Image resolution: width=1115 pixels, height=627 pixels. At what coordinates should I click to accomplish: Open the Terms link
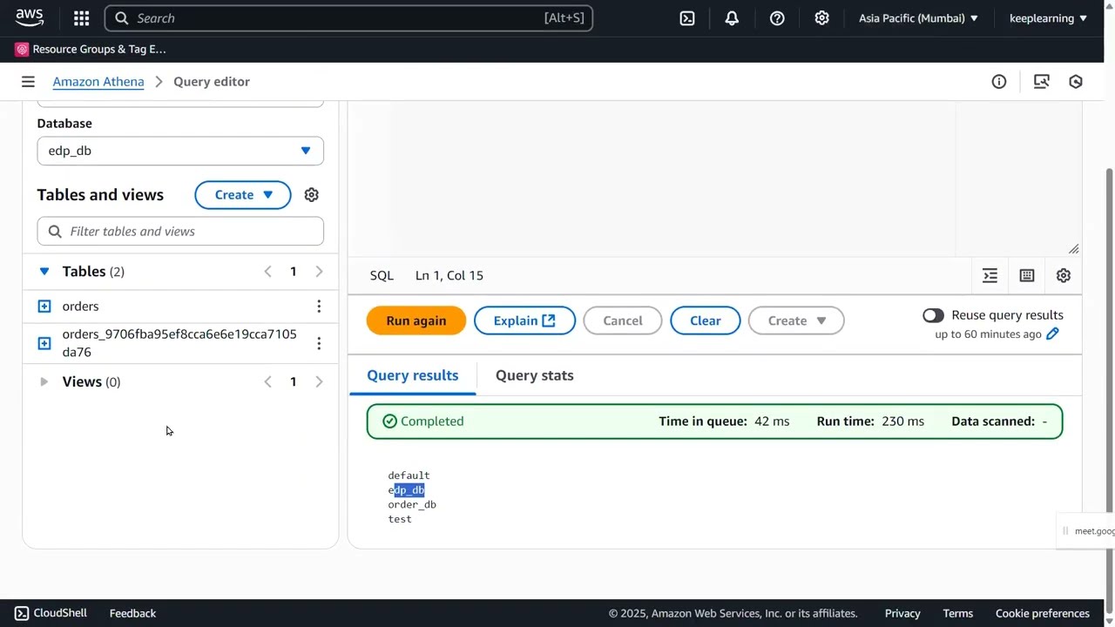[x=958, y=613]
